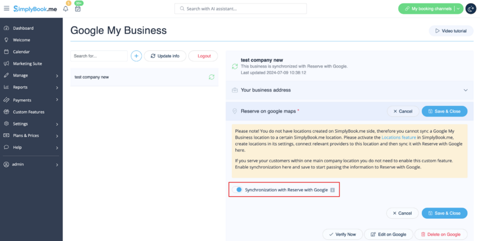Click the Edit on Google button
Image resolution: width=480 pixels, height=241 pixels.
388,234
